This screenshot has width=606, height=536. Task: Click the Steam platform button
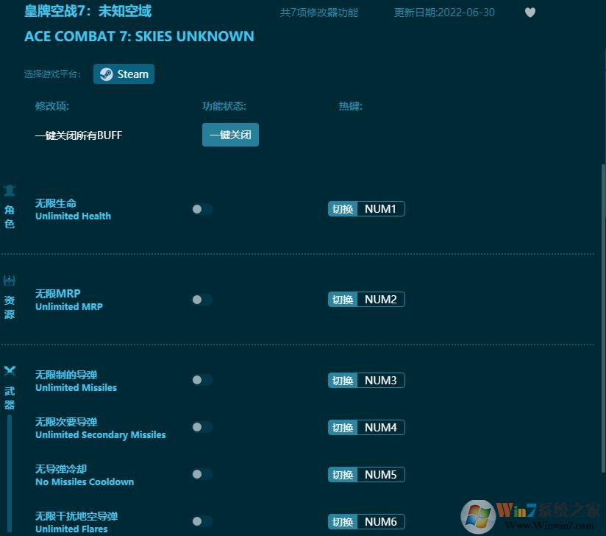(x=124, y=74)
